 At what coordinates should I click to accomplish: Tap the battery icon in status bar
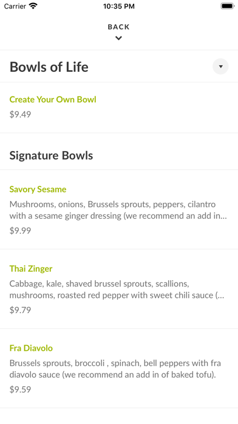click(228, 6)
